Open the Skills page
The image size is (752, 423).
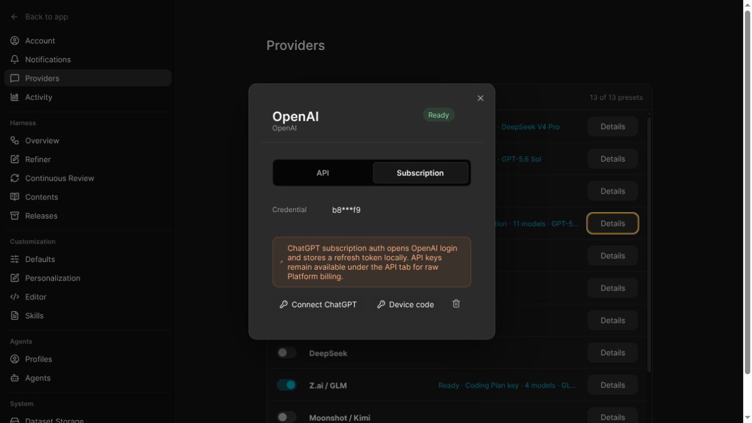tap(87, 315)
